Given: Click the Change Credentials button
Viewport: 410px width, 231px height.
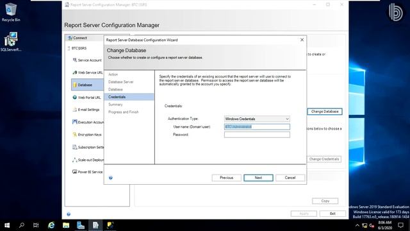Looking at the screenshot, I should pyautogui.click(x=324, y=159).
